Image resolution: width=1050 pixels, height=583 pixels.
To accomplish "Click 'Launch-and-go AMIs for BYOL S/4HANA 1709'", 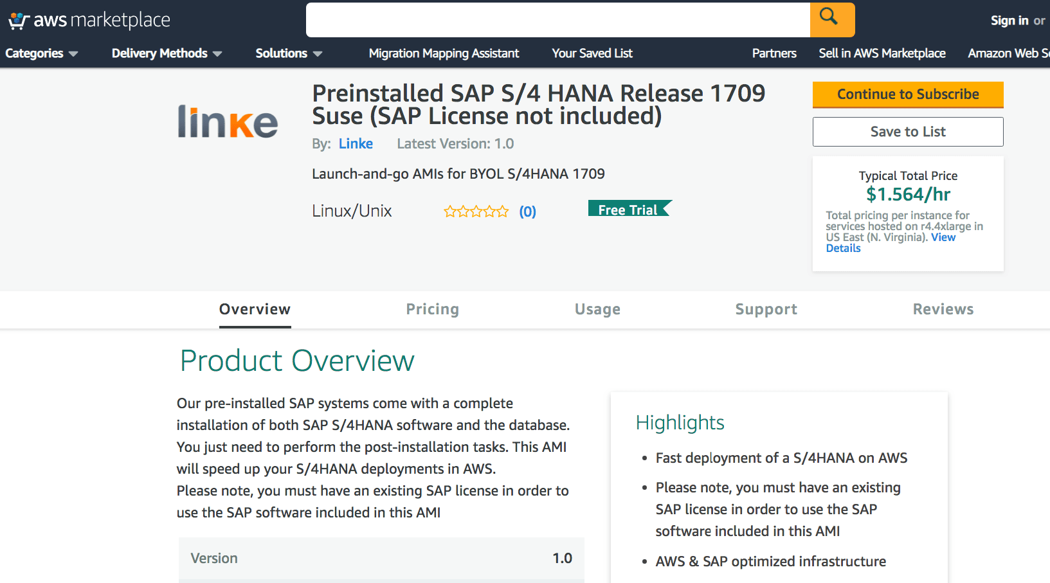I will click(x=458, y=174).
